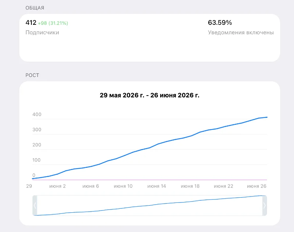Click the июня 10 axis label
The width and height of the screenshot is (294, 232).
coord(123,186)
